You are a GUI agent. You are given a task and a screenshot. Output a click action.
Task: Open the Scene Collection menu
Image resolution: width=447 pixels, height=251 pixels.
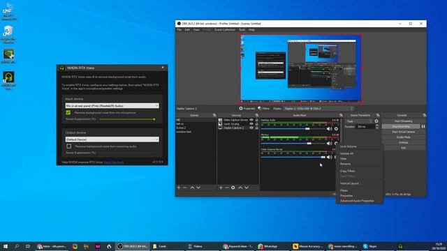click(225, 29)
